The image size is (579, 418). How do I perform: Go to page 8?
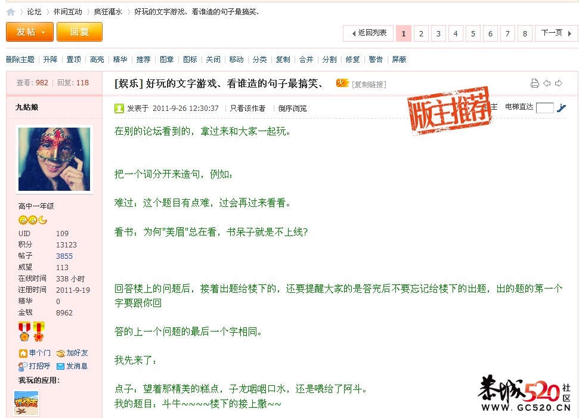[525, 33]
